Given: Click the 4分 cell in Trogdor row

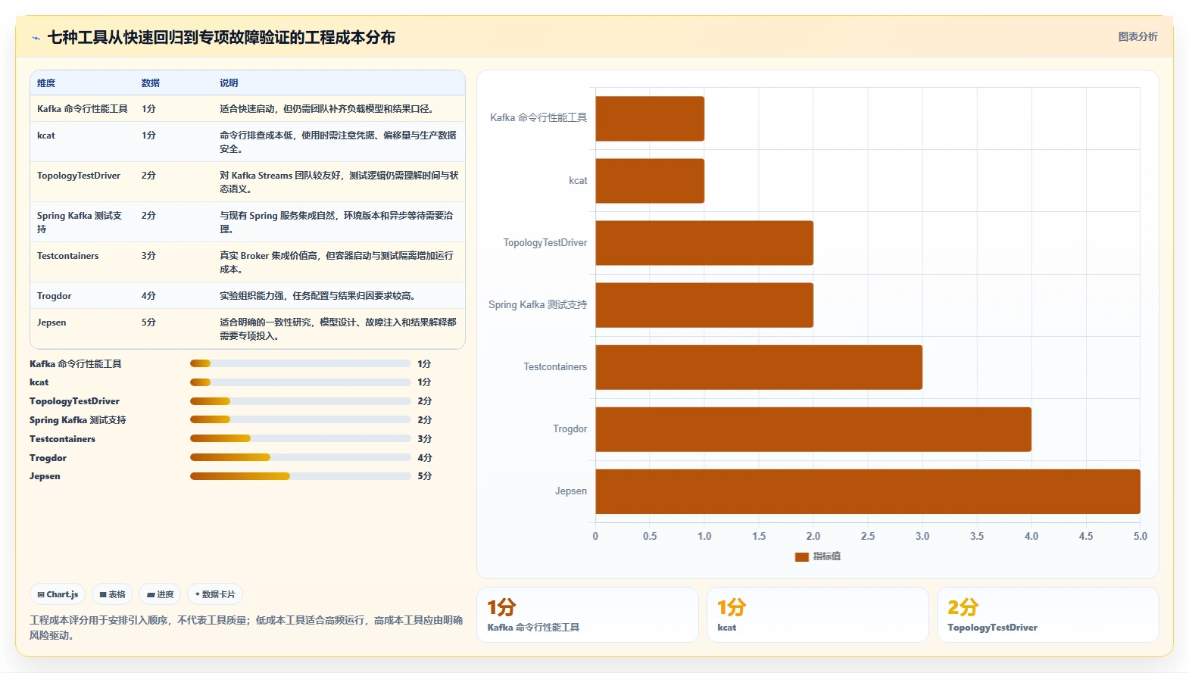Looking at the screenshot, I should pos(148,296).
